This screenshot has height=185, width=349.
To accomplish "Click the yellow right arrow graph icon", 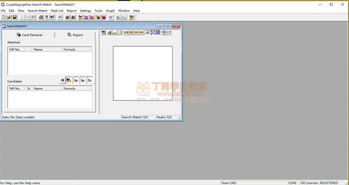I will [141, 32].
